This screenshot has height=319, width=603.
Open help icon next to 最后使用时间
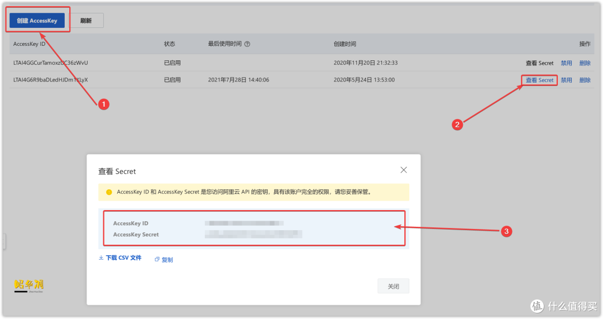click(x=247, y=44)
